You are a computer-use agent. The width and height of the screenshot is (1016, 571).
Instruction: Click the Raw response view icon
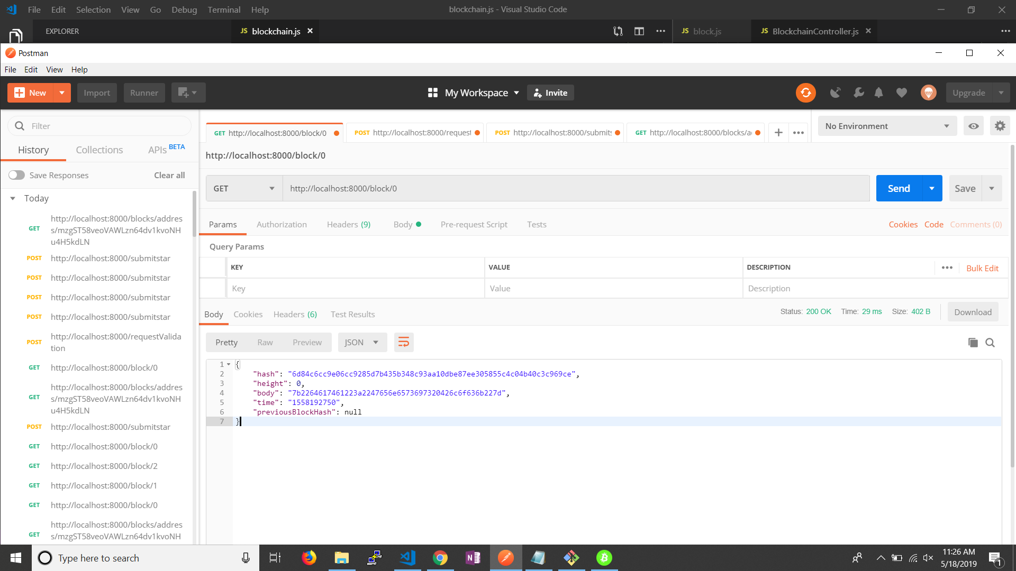[264, 342]
